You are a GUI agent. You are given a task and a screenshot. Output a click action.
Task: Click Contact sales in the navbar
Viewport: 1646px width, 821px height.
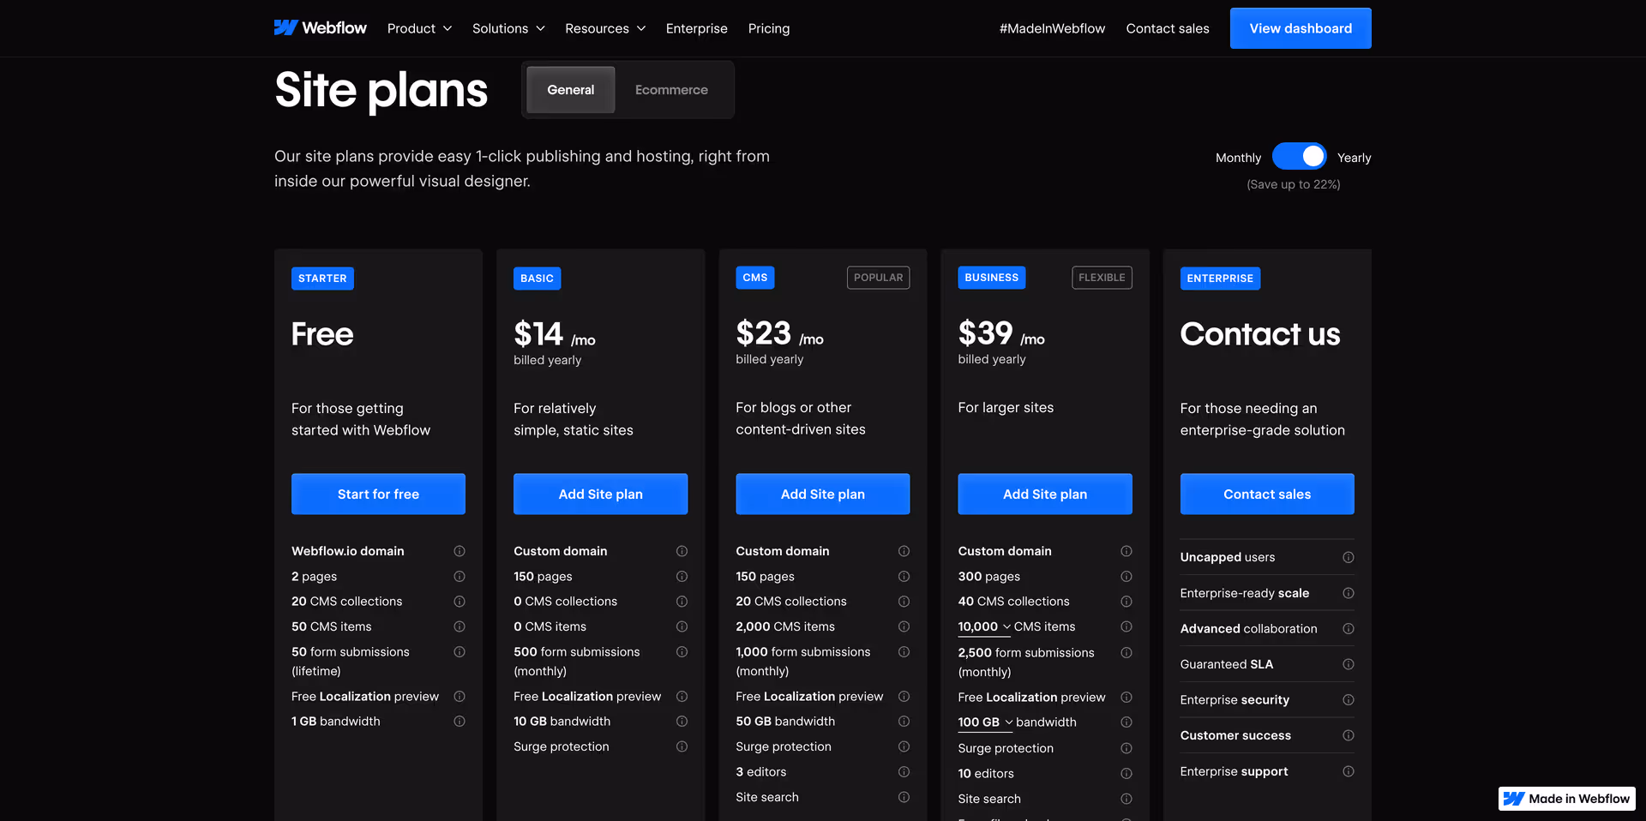[1168, 28]
